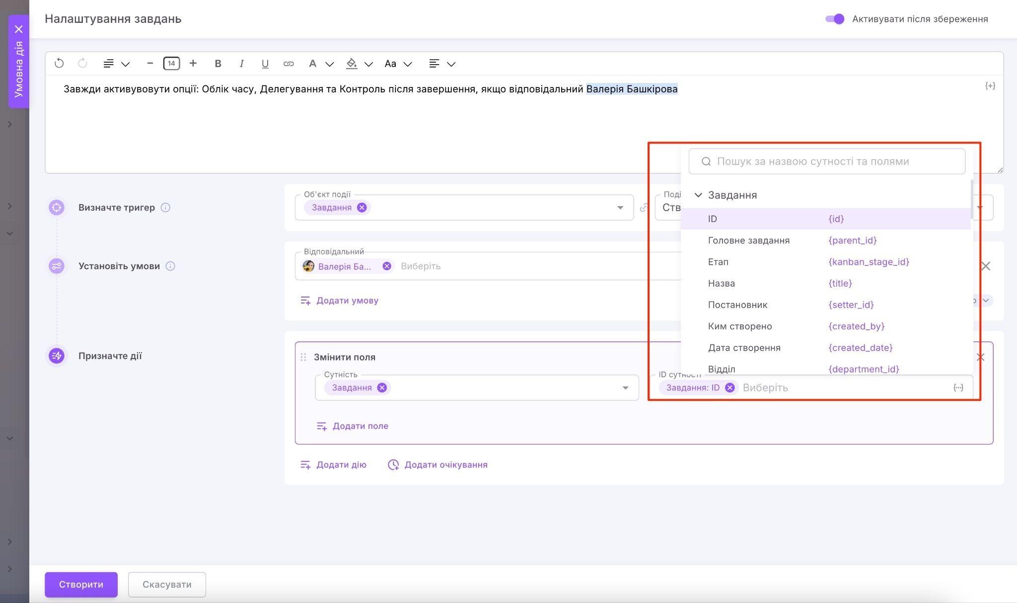Open the fill color bucket tool
The height and width of the screenshot is (603, 1017).
tap(352, 64)
